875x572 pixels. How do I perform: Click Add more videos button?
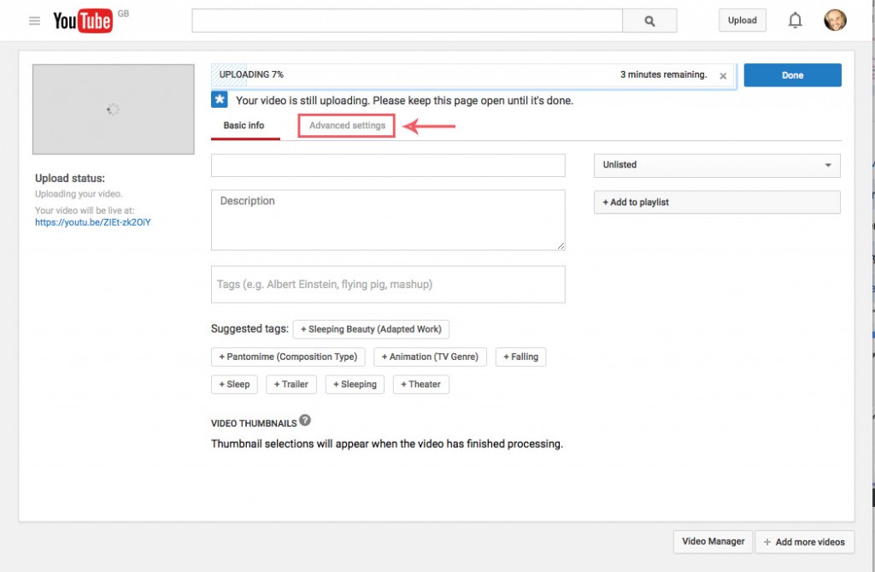coord(805,542)
